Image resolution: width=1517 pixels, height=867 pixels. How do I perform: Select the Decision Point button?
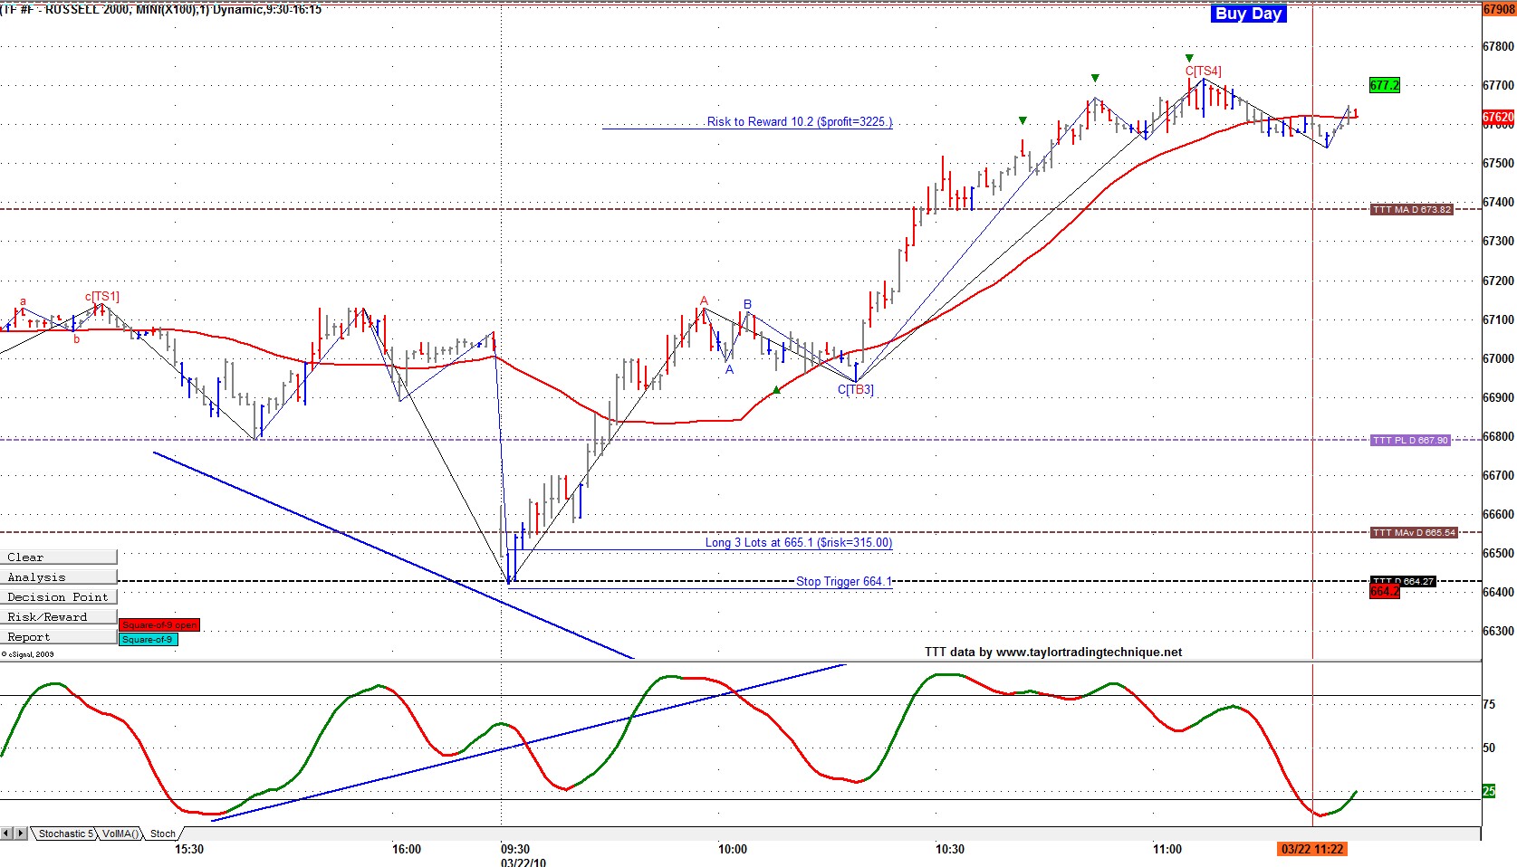[59, 596]
